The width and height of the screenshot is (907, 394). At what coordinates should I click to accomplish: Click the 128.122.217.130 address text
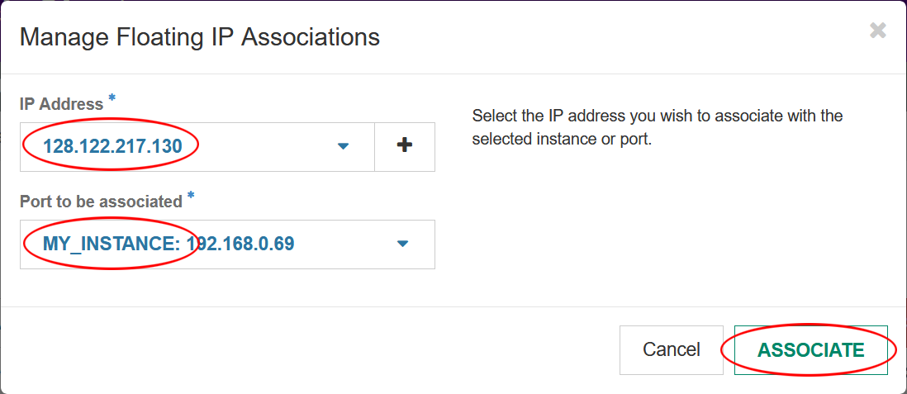pyautogui.click(x=112, y=146)
